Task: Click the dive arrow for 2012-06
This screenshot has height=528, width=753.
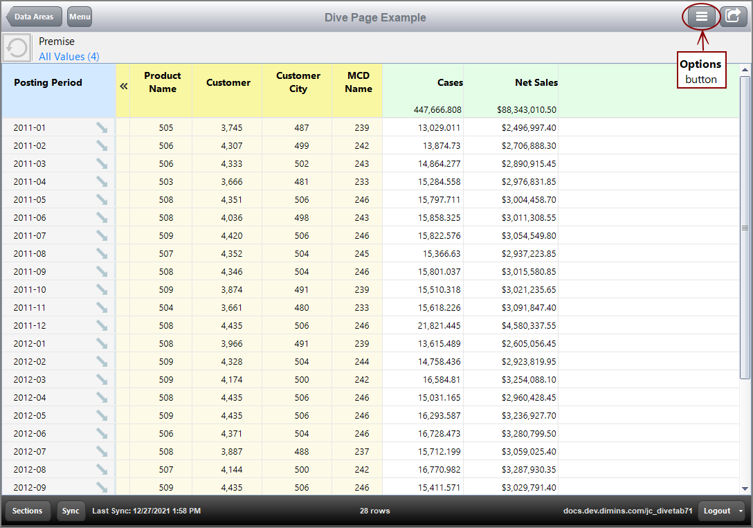Action: [x=102, y=433]
